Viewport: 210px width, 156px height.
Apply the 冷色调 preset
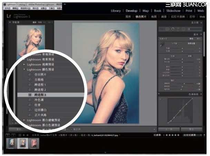click(x=39, y=100)
